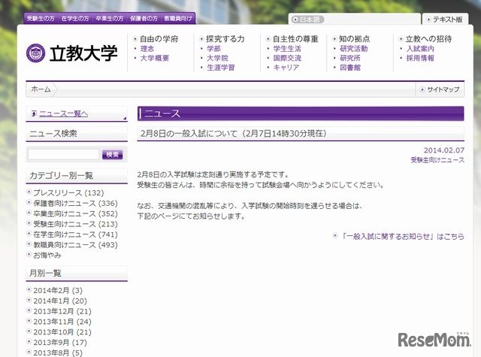Click 受験生向けニュース tag under the date
The width and height of the screenshot is (481, 357).
(437, 160)
